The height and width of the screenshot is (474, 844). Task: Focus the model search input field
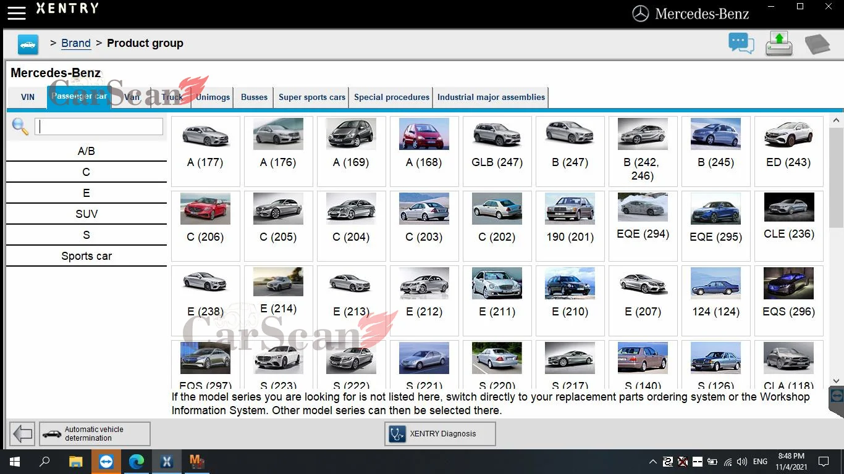(x=99, y=127)
